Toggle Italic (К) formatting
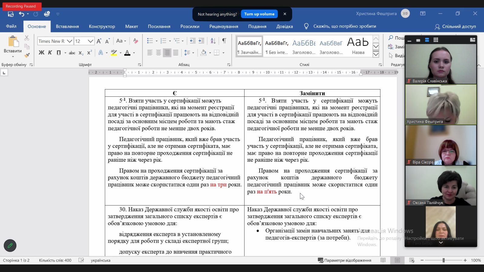Screen dimensions: 484x272 point(50,53)
